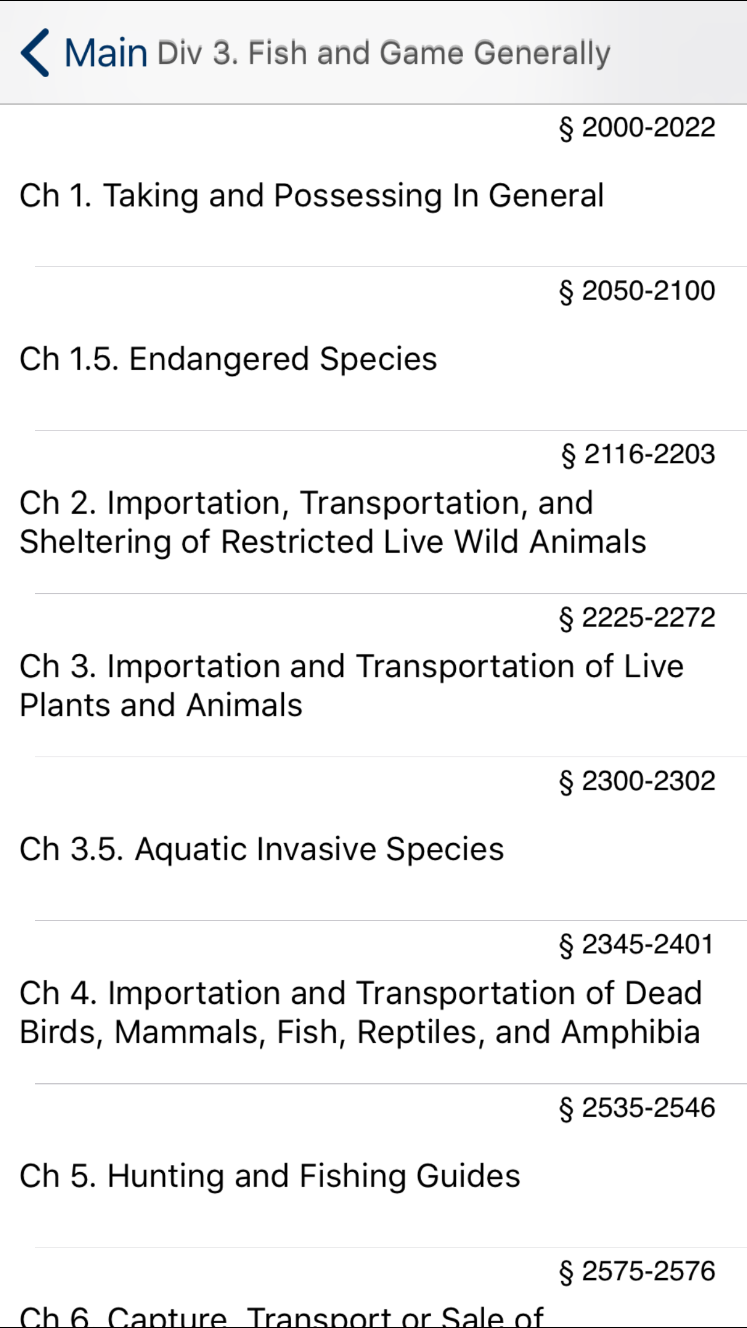The image size is (747, 1328).
Task: Tap section range § 2000-2022
Action: point(637,128)
